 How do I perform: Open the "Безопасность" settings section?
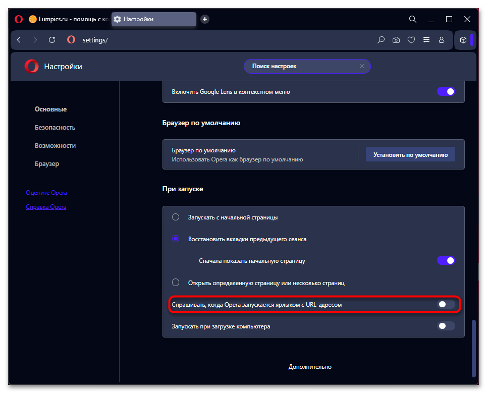click(55, 128)
